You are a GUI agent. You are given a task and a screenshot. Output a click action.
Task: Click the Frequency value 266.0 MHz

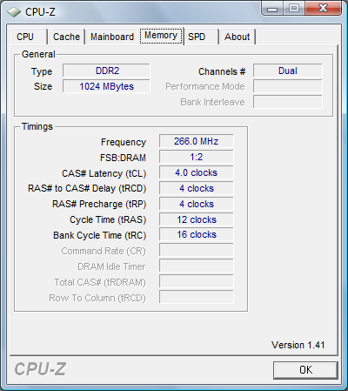(197, 141)
